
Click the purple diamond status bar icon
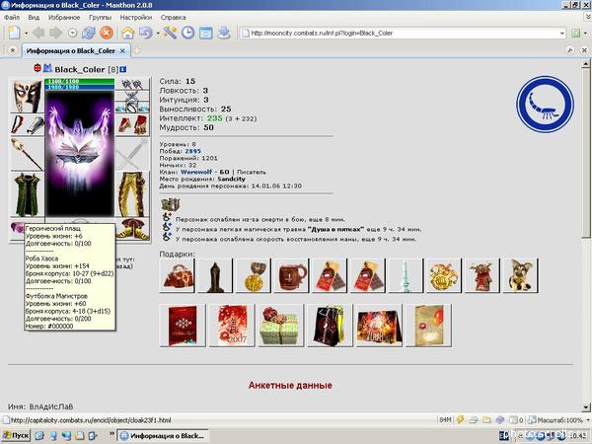[500, 420]
